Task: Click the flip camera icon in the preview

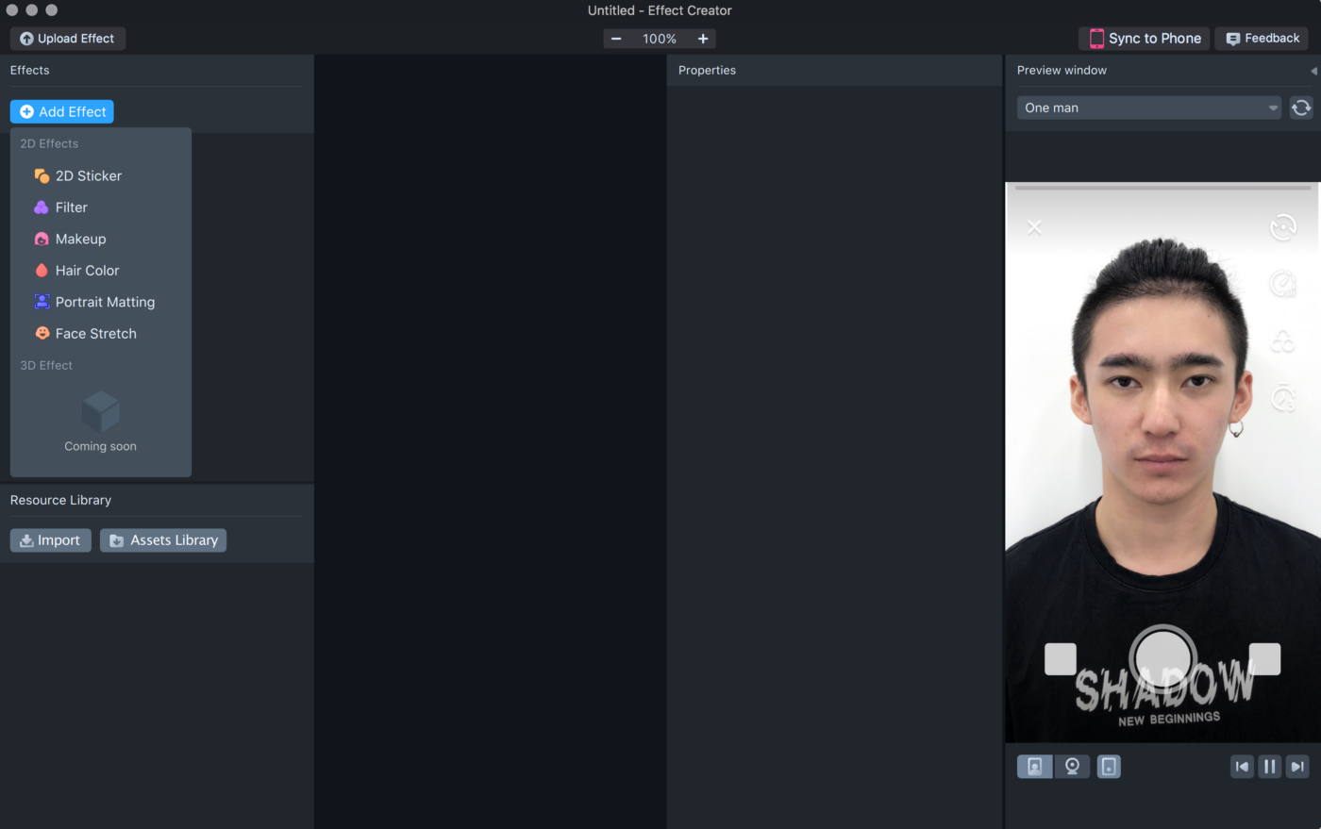Action: click(1283, 227)
